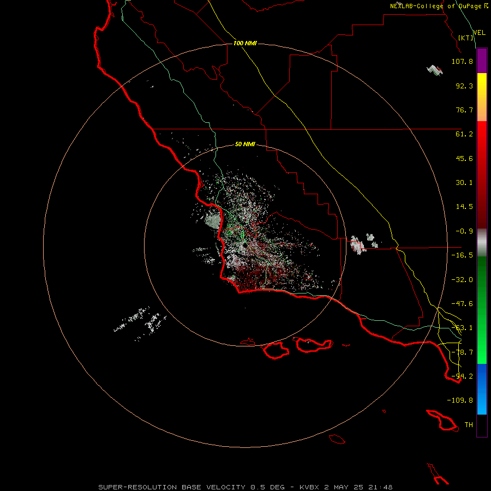491x491 pixels.
Task: Select the 14.5 scale value
Action: [x=464, y=207]
